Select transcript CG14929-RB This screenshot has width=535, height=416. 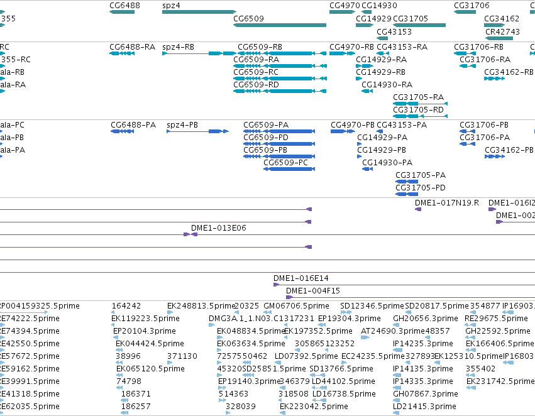[x=359, y=79]
